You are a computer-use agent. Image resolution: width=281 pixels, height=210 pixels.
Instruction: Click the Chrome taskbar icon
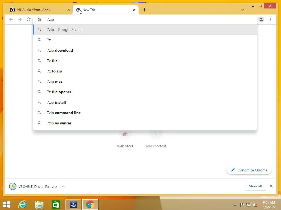click(x=90, y=205)
